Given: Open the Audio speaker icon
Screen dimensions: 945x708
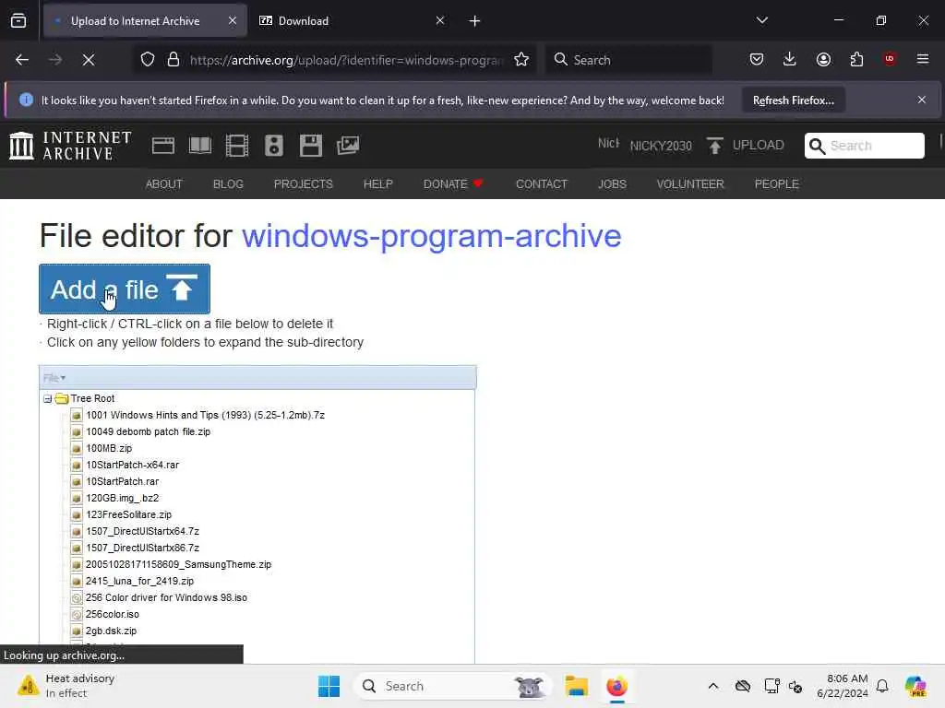Looking at the screenshot, I should [x=273, y=146].
